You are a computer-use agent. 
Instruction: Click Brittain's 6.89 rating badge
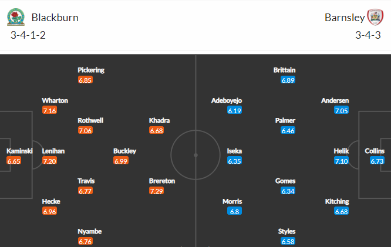coord(288,80)
